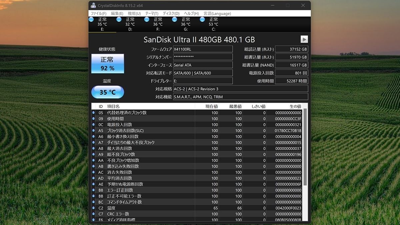The image size is (400, 225).
Task: Click the raw value 01780CC70B18
Action: 288,131
